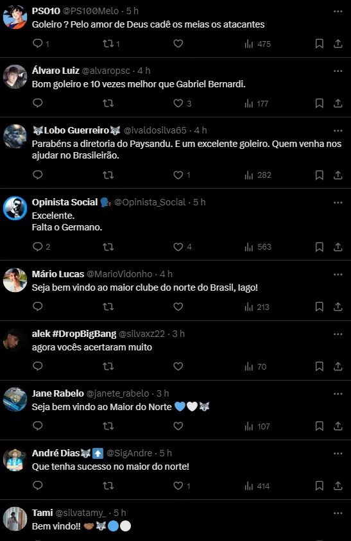Open the @Opinista_Social handle link
The height and width of the screenshot is (541, 351).
coord(150,202)
